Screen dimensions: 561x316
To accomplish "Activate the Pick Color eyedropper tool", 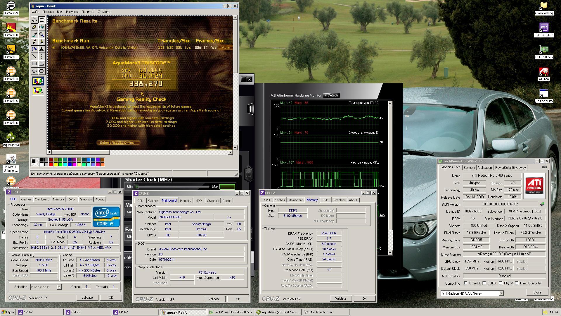I will coord(34,35).
